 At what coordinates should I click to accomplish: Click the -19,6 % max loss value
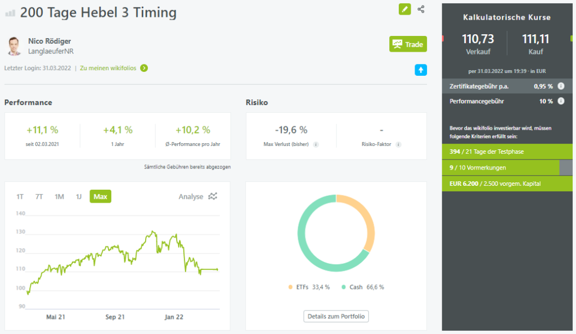[x=291, y=130]
